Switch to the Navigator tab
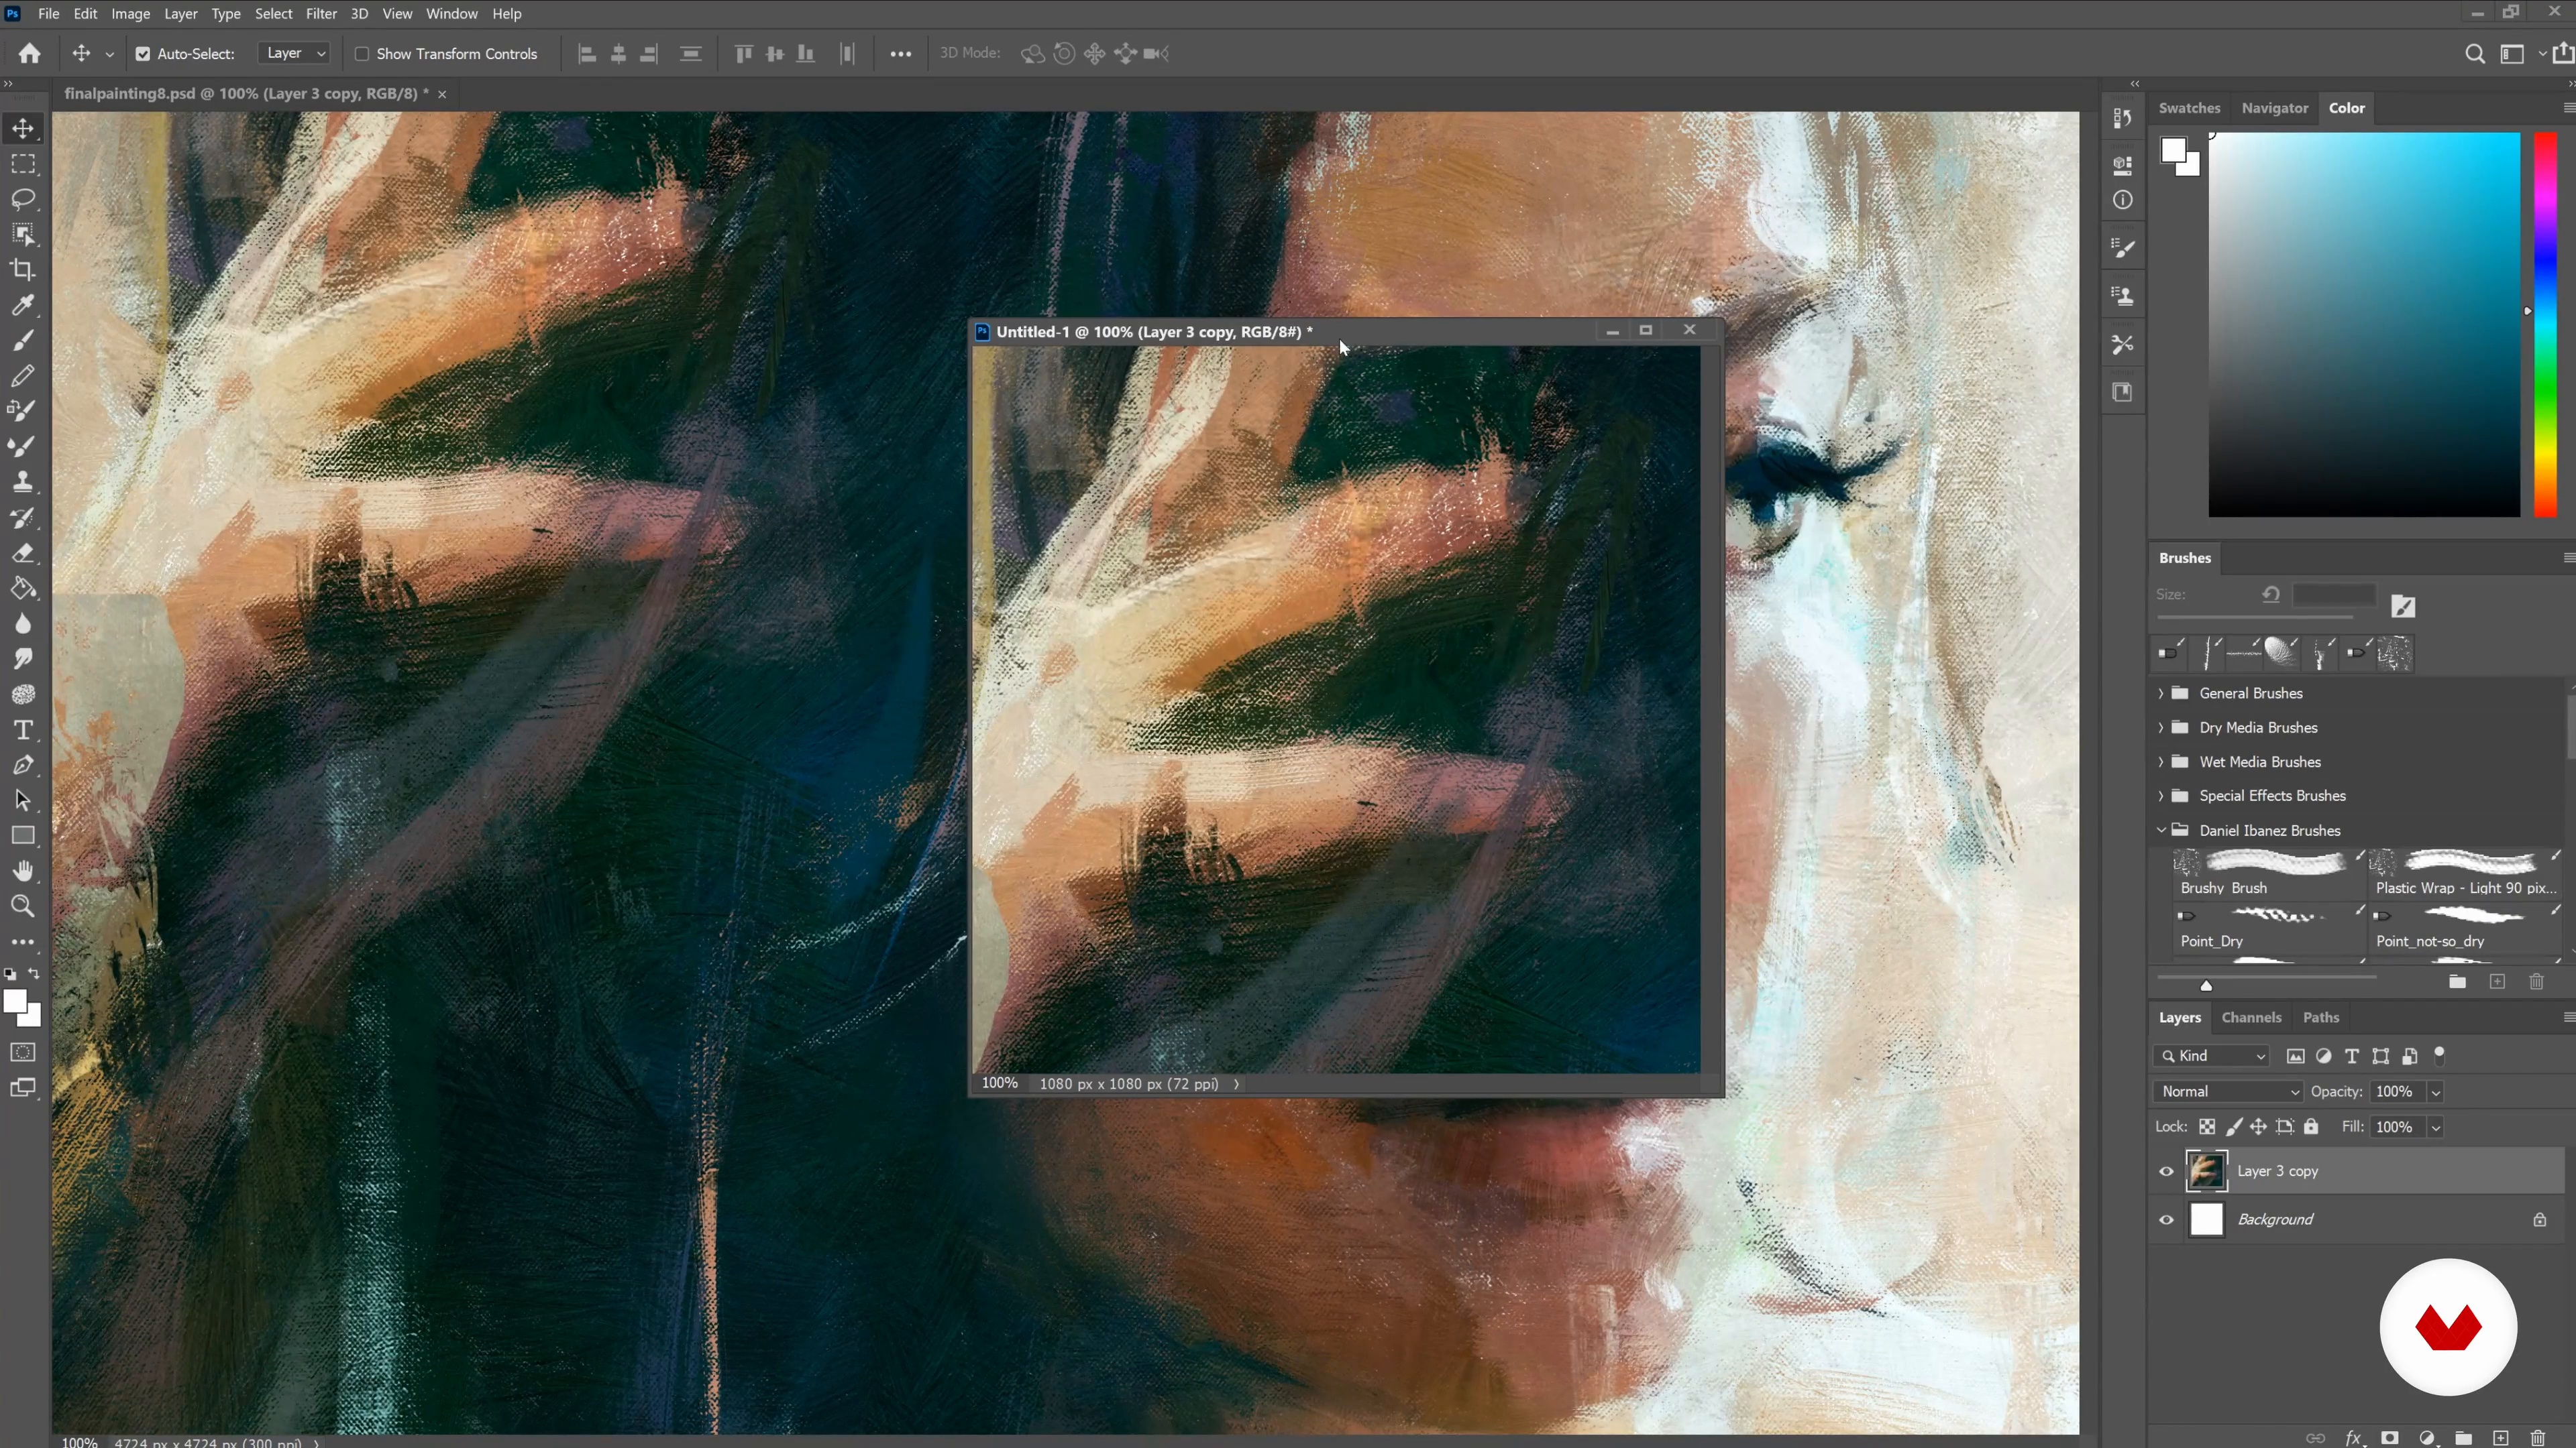2576x1448 pixels. coord(2274,108)
